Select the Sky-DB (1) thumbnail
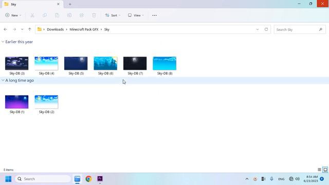Image resolution: width=329 pixels, height=185 pixels. (17, 102)
